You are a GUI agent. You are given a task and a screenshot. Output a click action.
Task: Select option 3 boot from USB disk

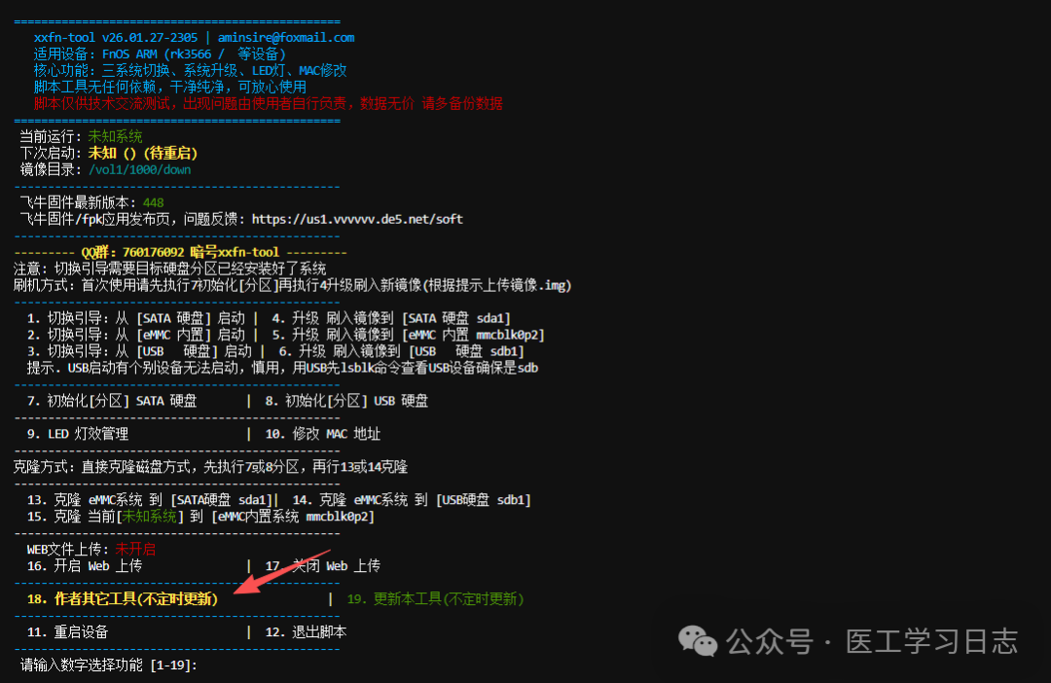click(x=135, y=351)
